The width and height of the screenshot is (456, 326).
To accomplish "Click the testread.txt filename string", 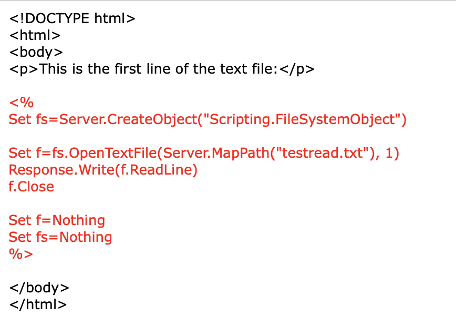I will [x=323, y=153].
